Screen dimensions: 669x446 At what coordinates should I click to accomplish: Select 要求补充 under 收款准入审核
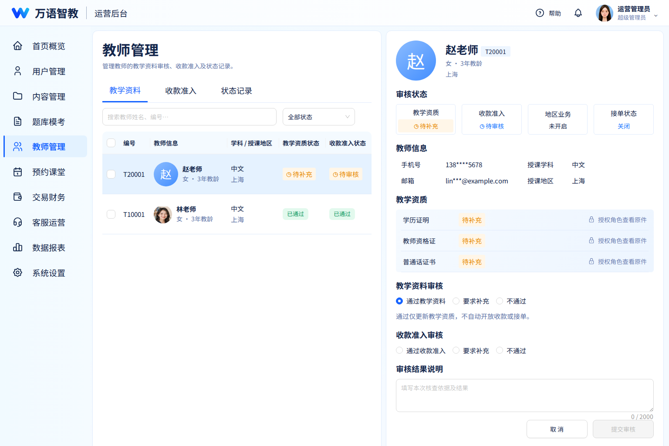click(x=471, y=351)
